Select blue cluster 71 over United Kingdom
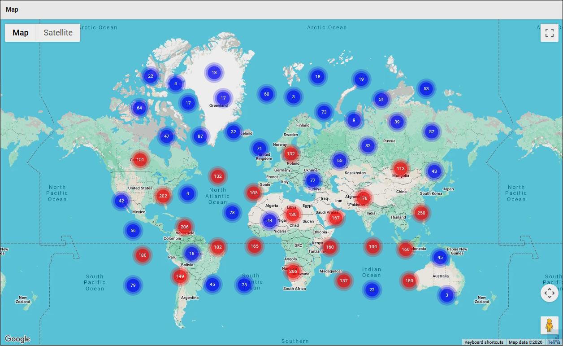This screenshot has height=346, width=563. (260, 149)
